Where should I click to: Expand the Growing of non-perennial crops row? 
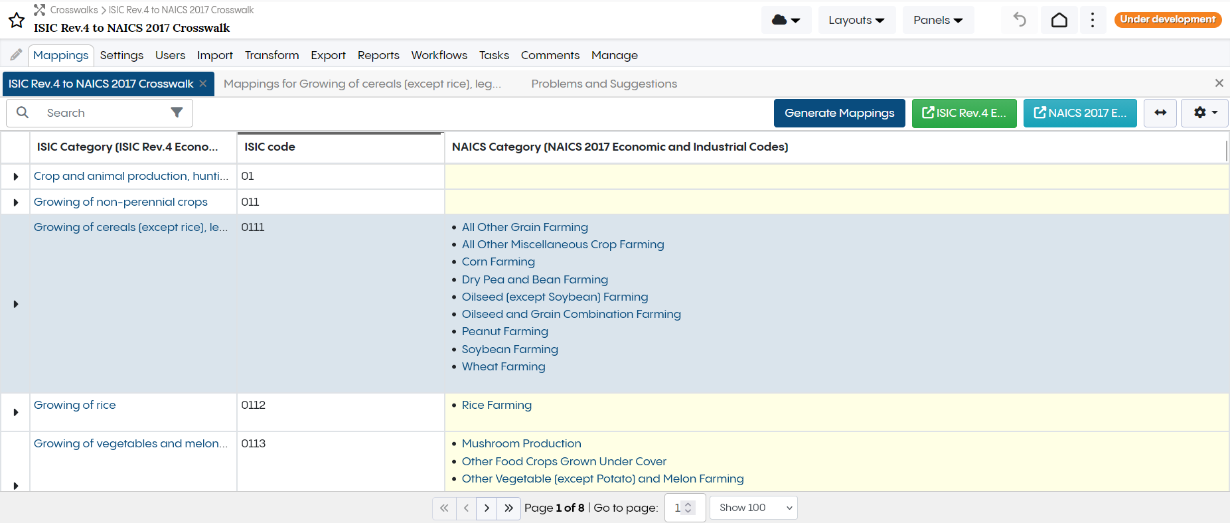pos(16,202)
